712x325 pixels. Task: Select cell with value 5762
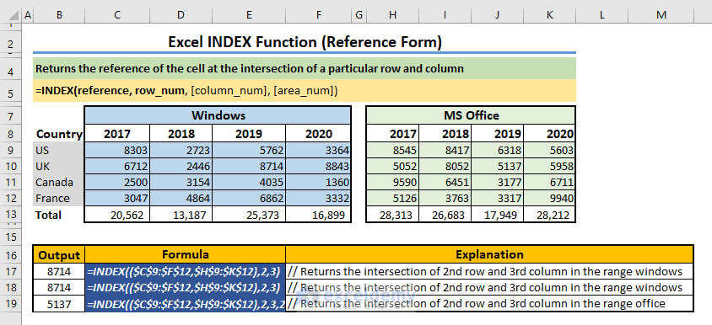pos(249,150)
